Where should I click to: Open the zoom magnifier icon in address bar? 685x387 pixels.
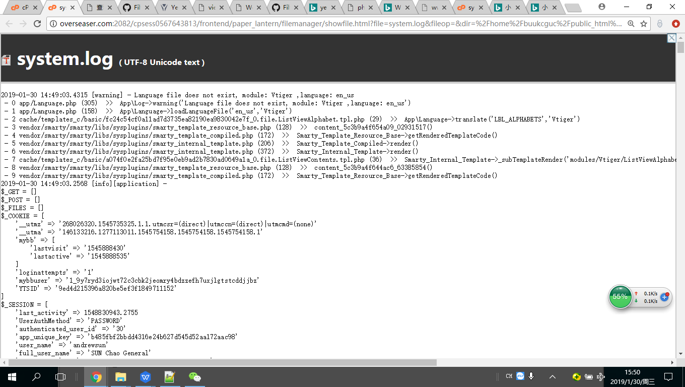click(x=631, y=24)
